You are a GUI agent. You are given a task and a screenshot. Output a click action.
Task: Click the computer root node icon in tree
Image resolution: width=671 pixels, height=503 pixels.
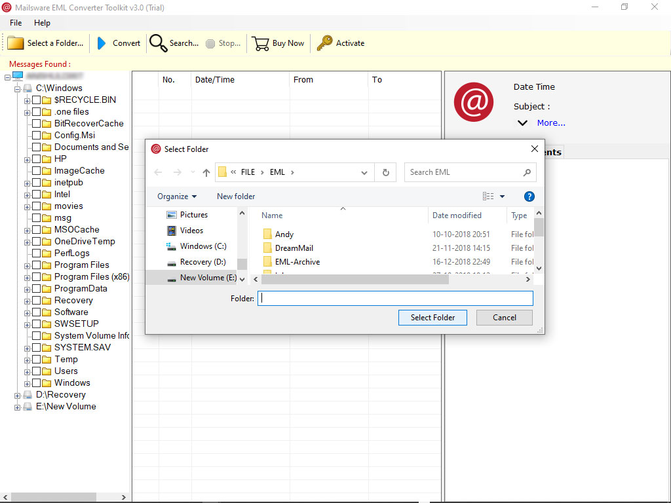pyautogui.click(x=18, y=76)
